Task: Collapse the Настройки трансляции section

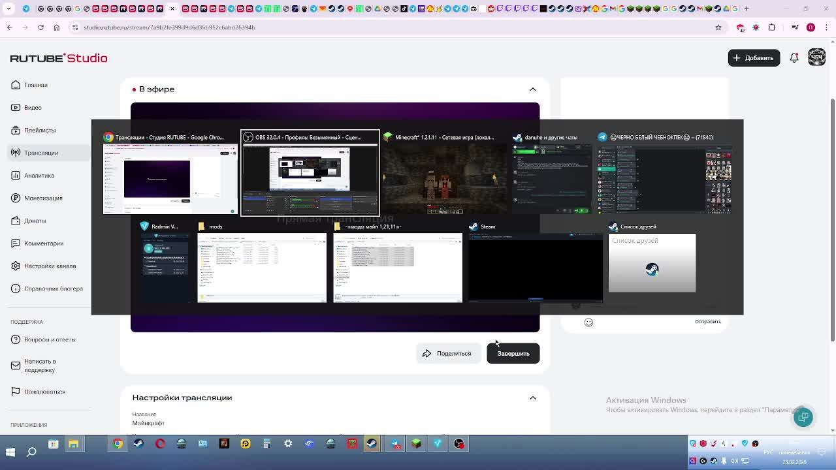Action: (533, 398)
